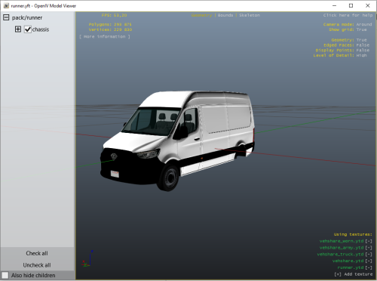Remove vehshare_worn.ytd texture via [-]
Screen dimensions: 377x281
click(369, 241)
